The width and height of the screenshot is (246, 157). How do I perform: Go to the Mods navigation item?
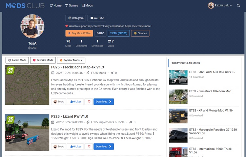pyautogui.click(x=87, y=6)
